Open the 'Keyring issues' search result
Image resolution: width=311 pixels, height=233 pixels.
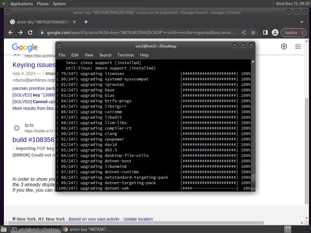pyautogui.click(x=34, y=65)
